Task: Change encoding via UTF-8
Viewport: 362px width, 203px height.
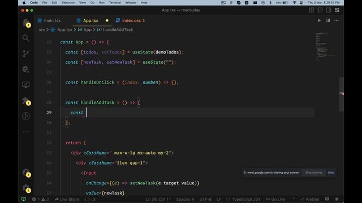Action: (x=205, y=199)
